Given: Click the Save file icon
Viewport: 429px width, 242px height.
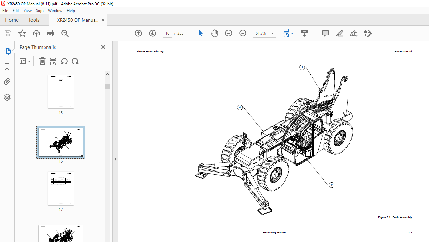Looking at the screenshot, I should 8,33.
